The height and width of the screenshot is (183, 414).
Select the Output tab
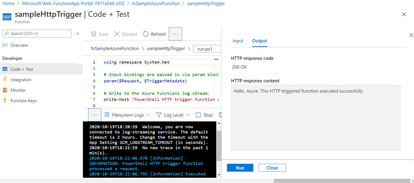click(260, 41)
